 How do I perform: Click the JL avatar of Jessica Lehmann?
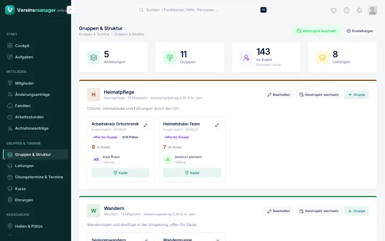coord(167,160)
